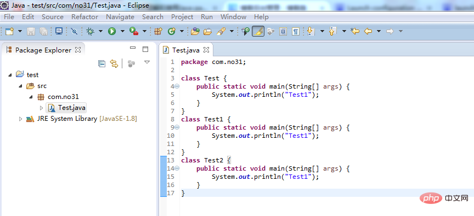Click the Save All icon
Viewport: 474px width, 216px height.
[x=43, y=31]
